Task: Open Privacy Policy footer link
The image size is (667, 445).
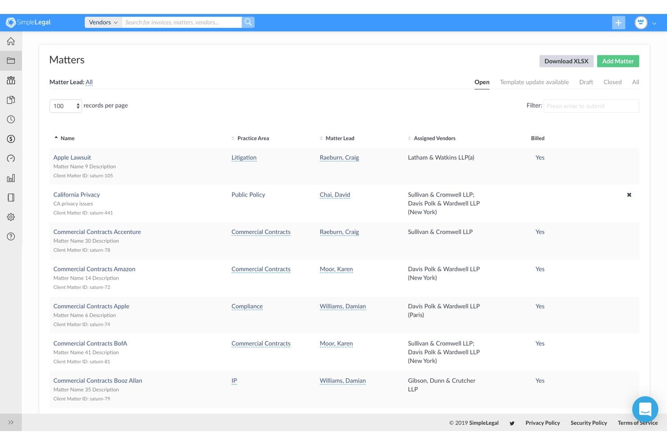Action: 543,423
